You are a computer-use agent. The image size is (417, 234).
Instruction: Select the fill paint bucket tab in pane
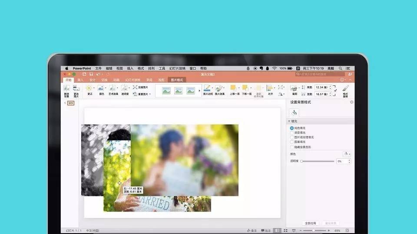pyautogui.click(x=294, y=113)
